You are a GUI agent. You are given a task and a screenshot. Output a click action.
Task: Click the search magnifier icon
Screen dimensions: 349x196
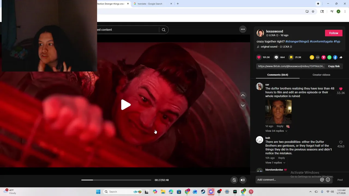click(164, 30)
